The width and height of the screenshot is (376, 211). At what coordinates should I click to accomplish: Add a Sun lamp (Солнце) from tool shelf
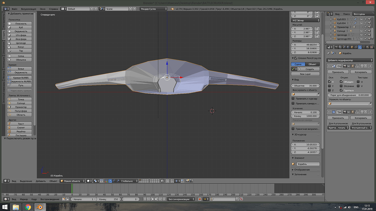click(x=19, y=103)
